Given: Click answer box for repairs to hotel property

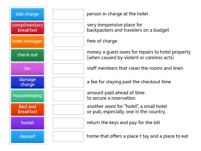Looking at the screenshot, I should point(68,55).
